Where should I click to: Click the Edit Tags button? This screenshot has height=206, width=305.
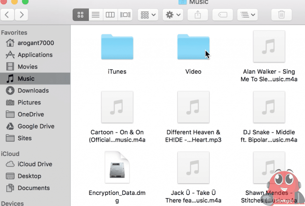222,15
